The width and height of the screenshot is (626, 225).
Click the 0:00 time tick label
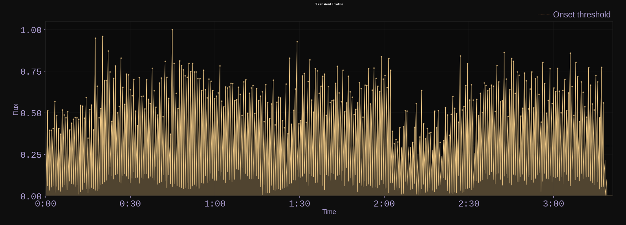click(x=46, y=204)
